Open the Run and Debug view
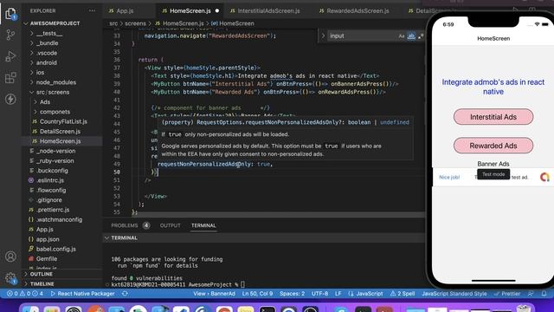554x312 pixels. [10, 56]
